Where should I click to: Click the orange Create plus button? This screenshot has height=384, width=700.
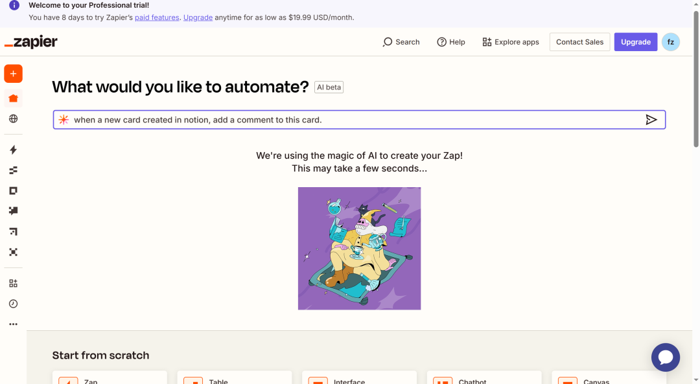(14, 74)
